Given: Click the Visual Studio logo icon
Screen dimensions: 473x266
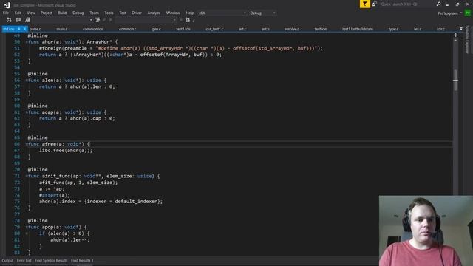Looking at the screenshot, I should 7,5.
